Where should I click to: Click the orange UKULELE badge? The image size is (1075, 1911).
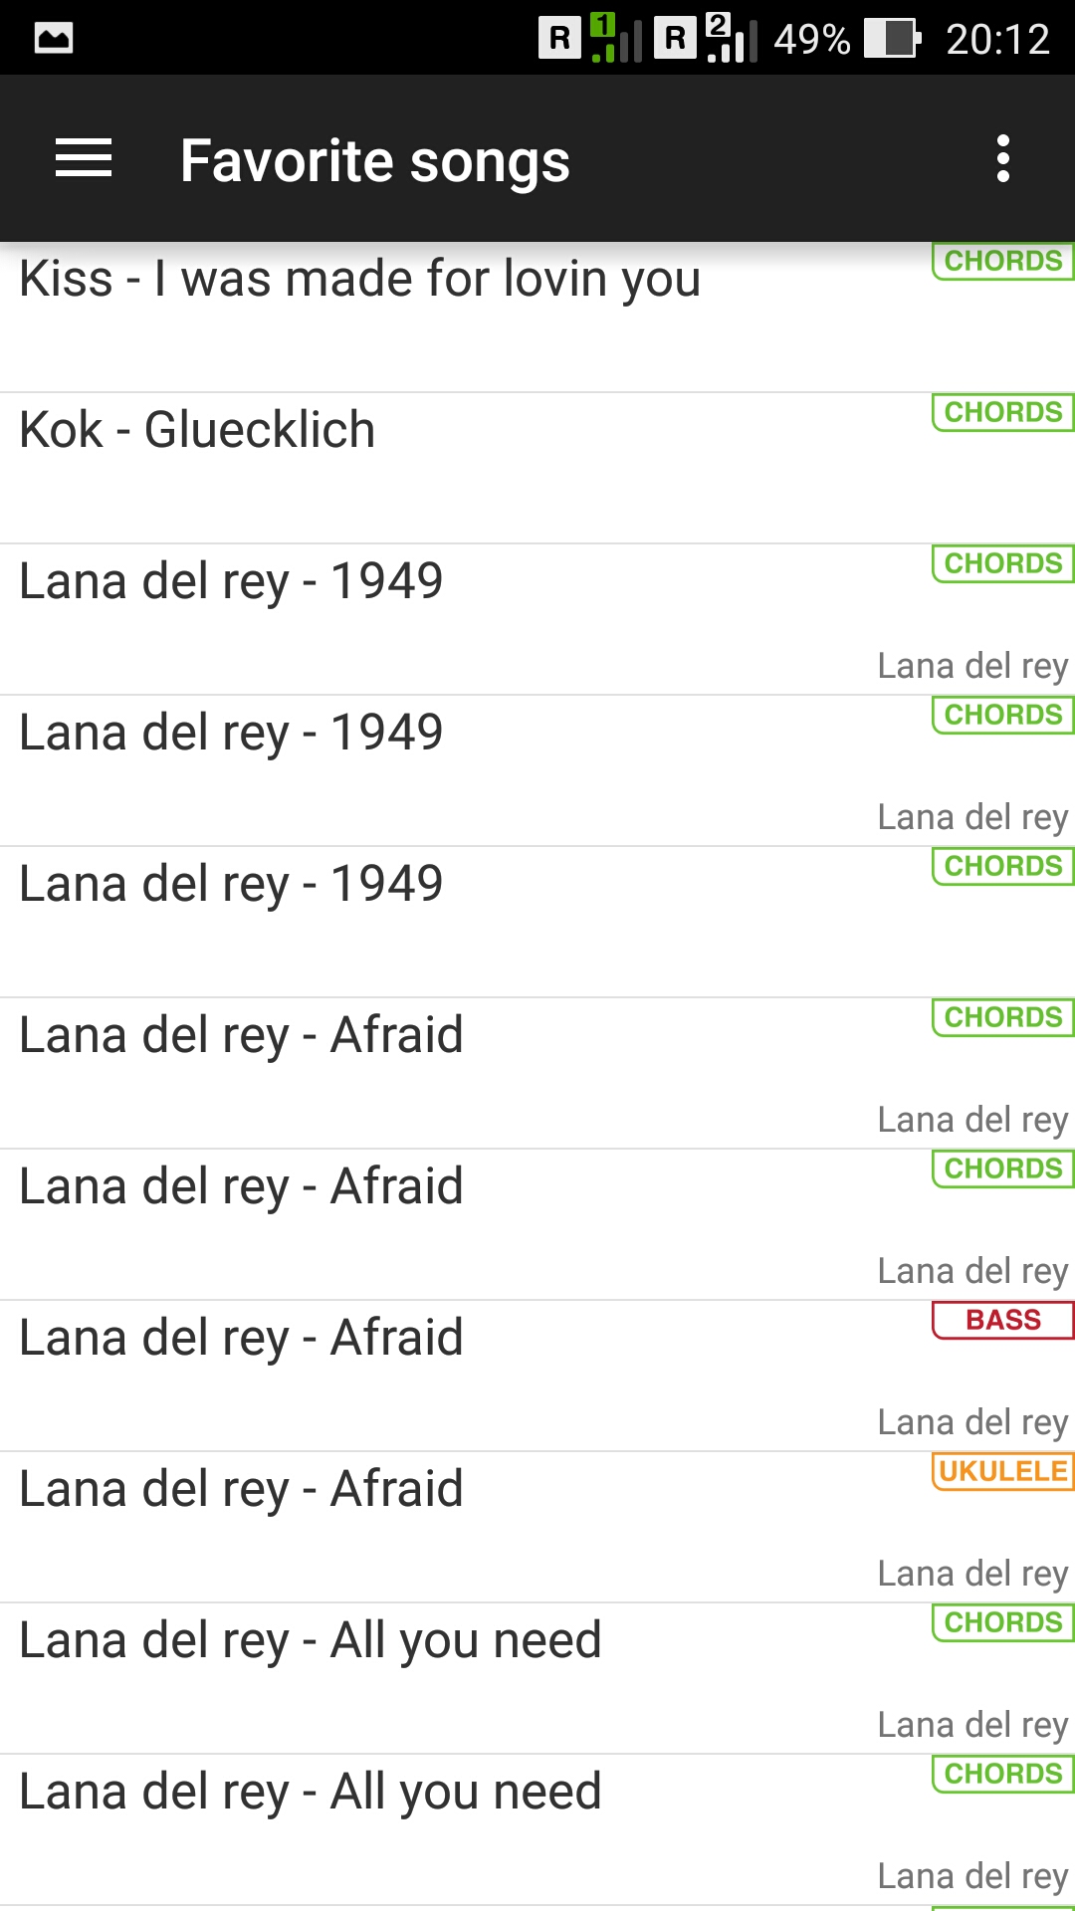(1002, 1471)
